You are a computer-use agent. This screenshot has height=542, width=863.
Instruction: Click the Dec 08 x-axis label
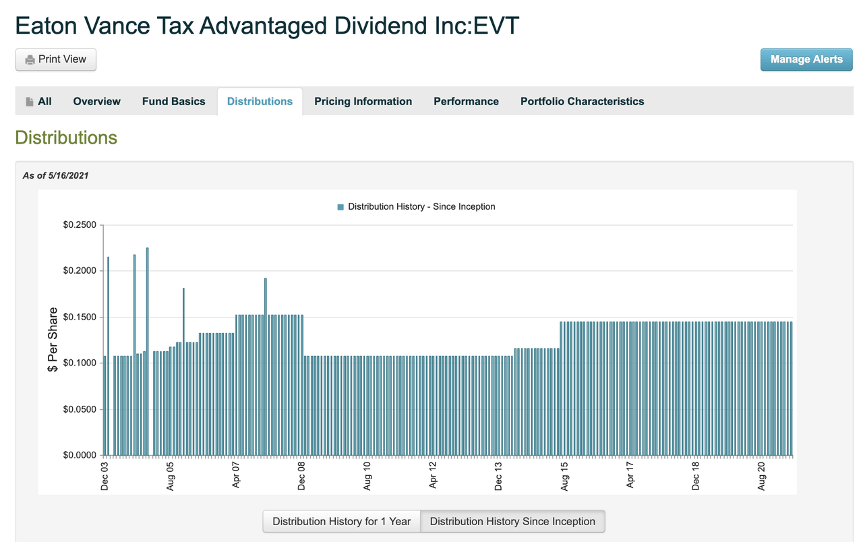click(x=301, y=476)
